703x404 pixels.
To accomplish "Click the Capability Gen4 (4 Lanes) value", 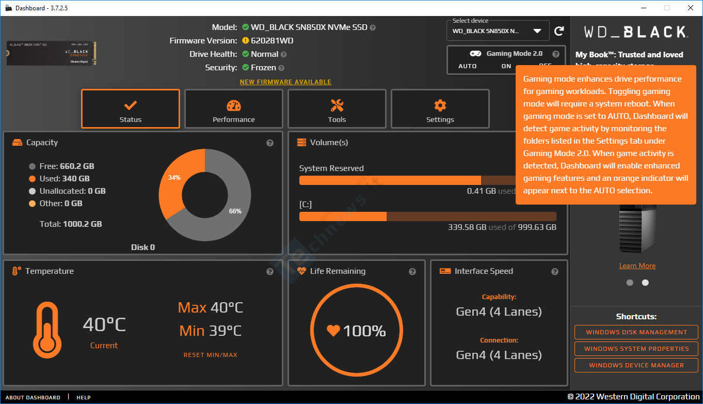I will tap(499, 312).
